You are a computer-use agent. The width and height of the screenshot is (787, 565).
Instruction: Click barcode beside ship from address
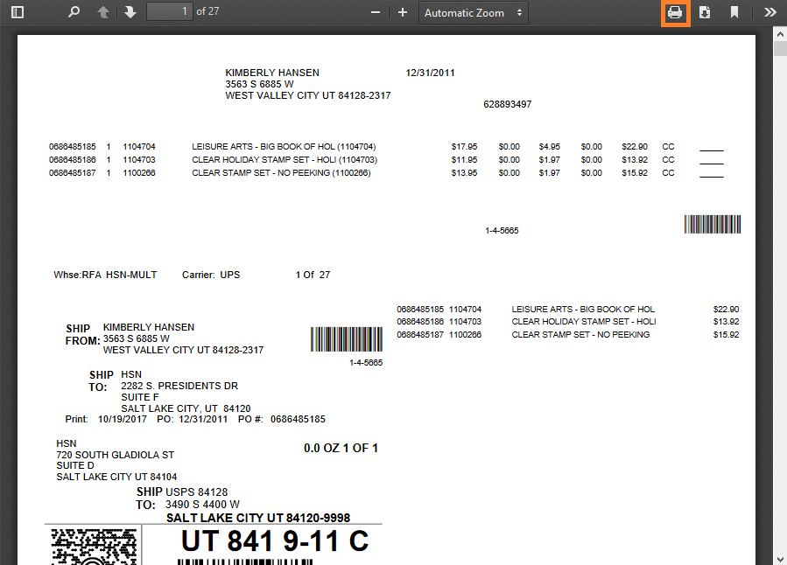tap(347, 339)
